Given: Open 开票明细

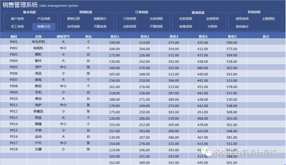Looking at the screenshot, I should pyautogui.click(x=156, y=27).
